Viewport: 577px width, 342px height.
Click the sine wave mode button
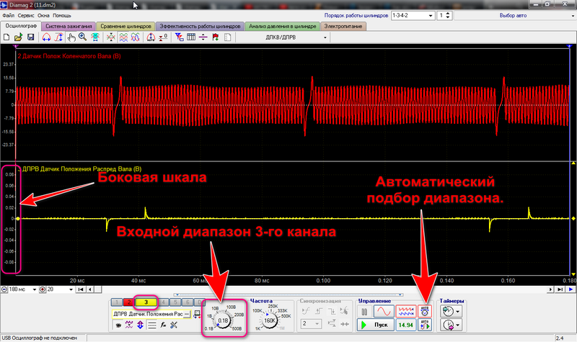point(384,312)
